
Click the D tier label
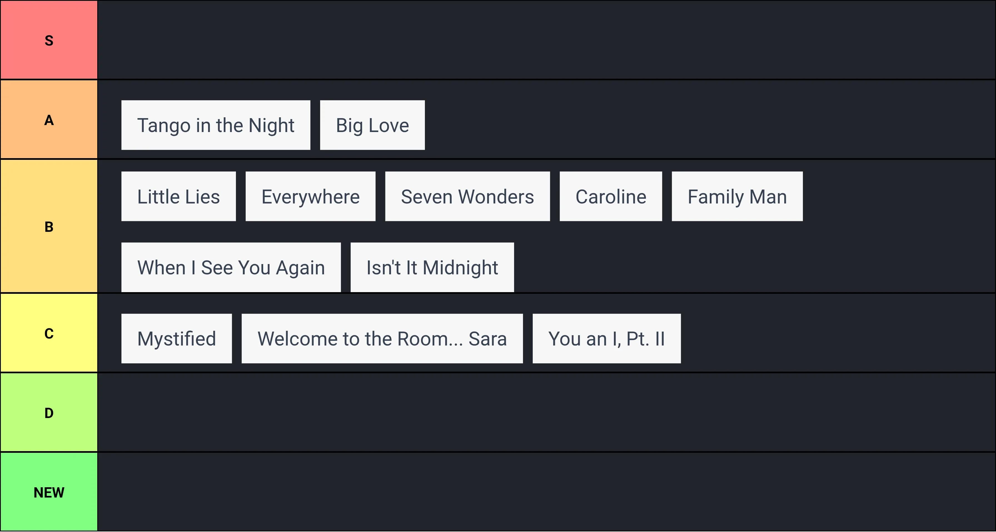tap(49, 413)
